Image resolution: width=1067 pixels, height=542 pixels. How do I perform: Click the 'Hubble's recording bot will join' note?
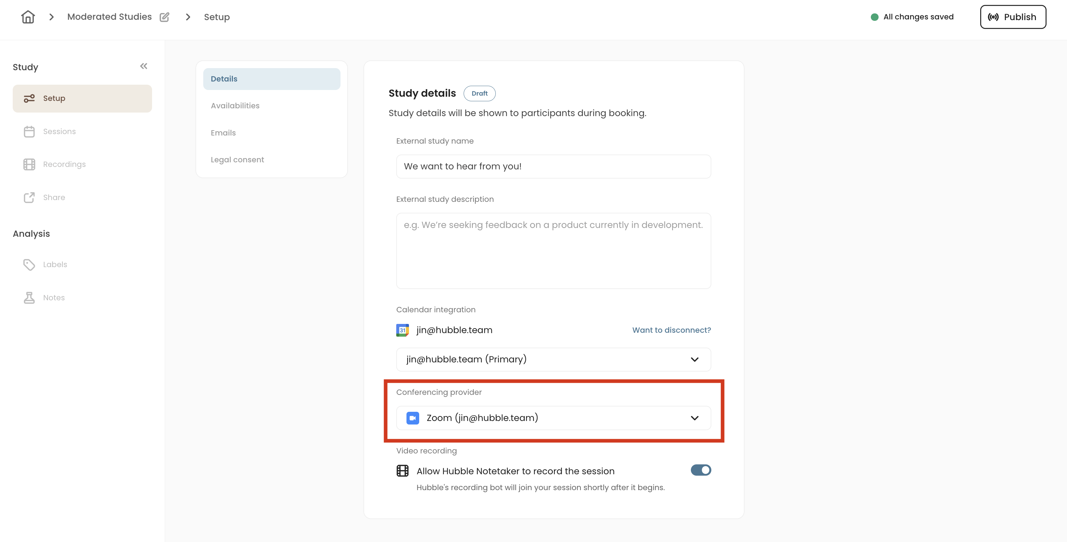[x=541, y=488]
